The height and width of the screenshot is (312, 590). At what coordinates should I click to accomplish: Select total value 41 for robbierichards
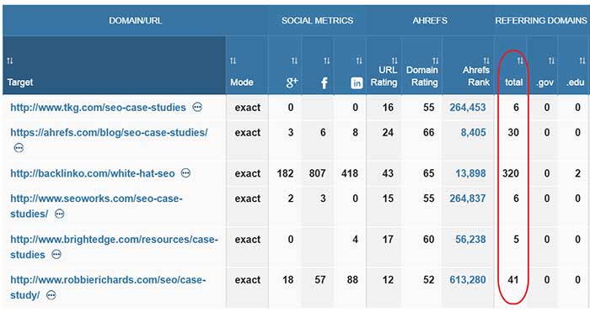point(513,280)
